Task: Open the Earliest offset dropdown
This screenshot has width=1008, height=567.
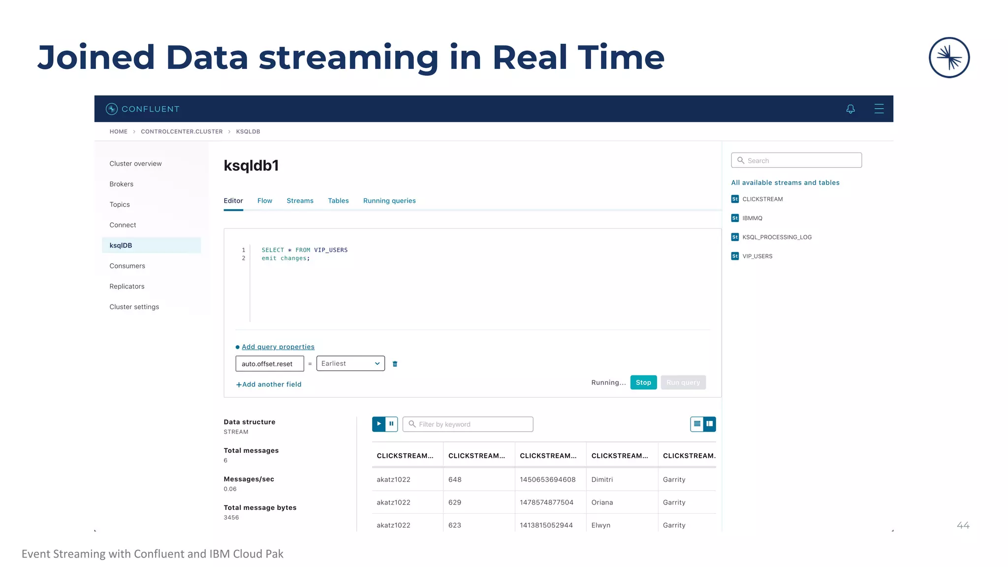Action: click(350, 363)
